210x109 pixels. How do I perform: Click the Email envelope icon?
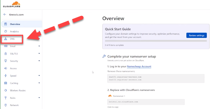6,46
